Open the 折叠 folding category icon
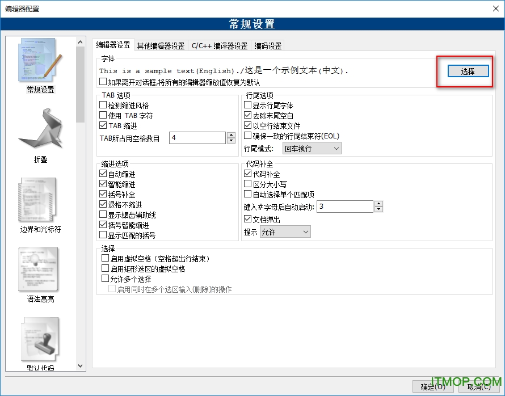505x396 pixels. 40,129
